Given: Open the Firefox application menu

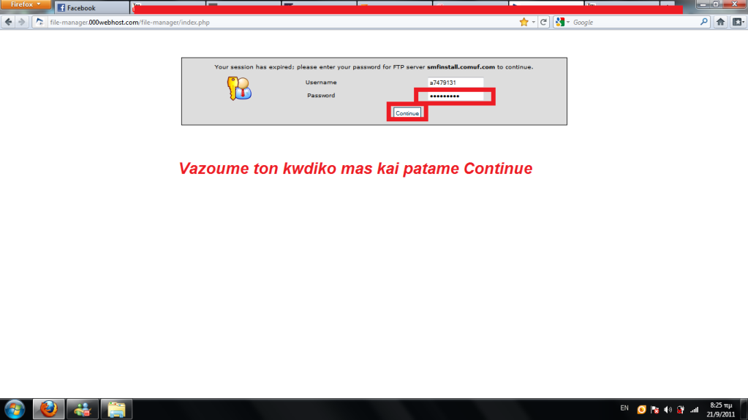Looking at the screenshot, I should (x=26, y=5).
